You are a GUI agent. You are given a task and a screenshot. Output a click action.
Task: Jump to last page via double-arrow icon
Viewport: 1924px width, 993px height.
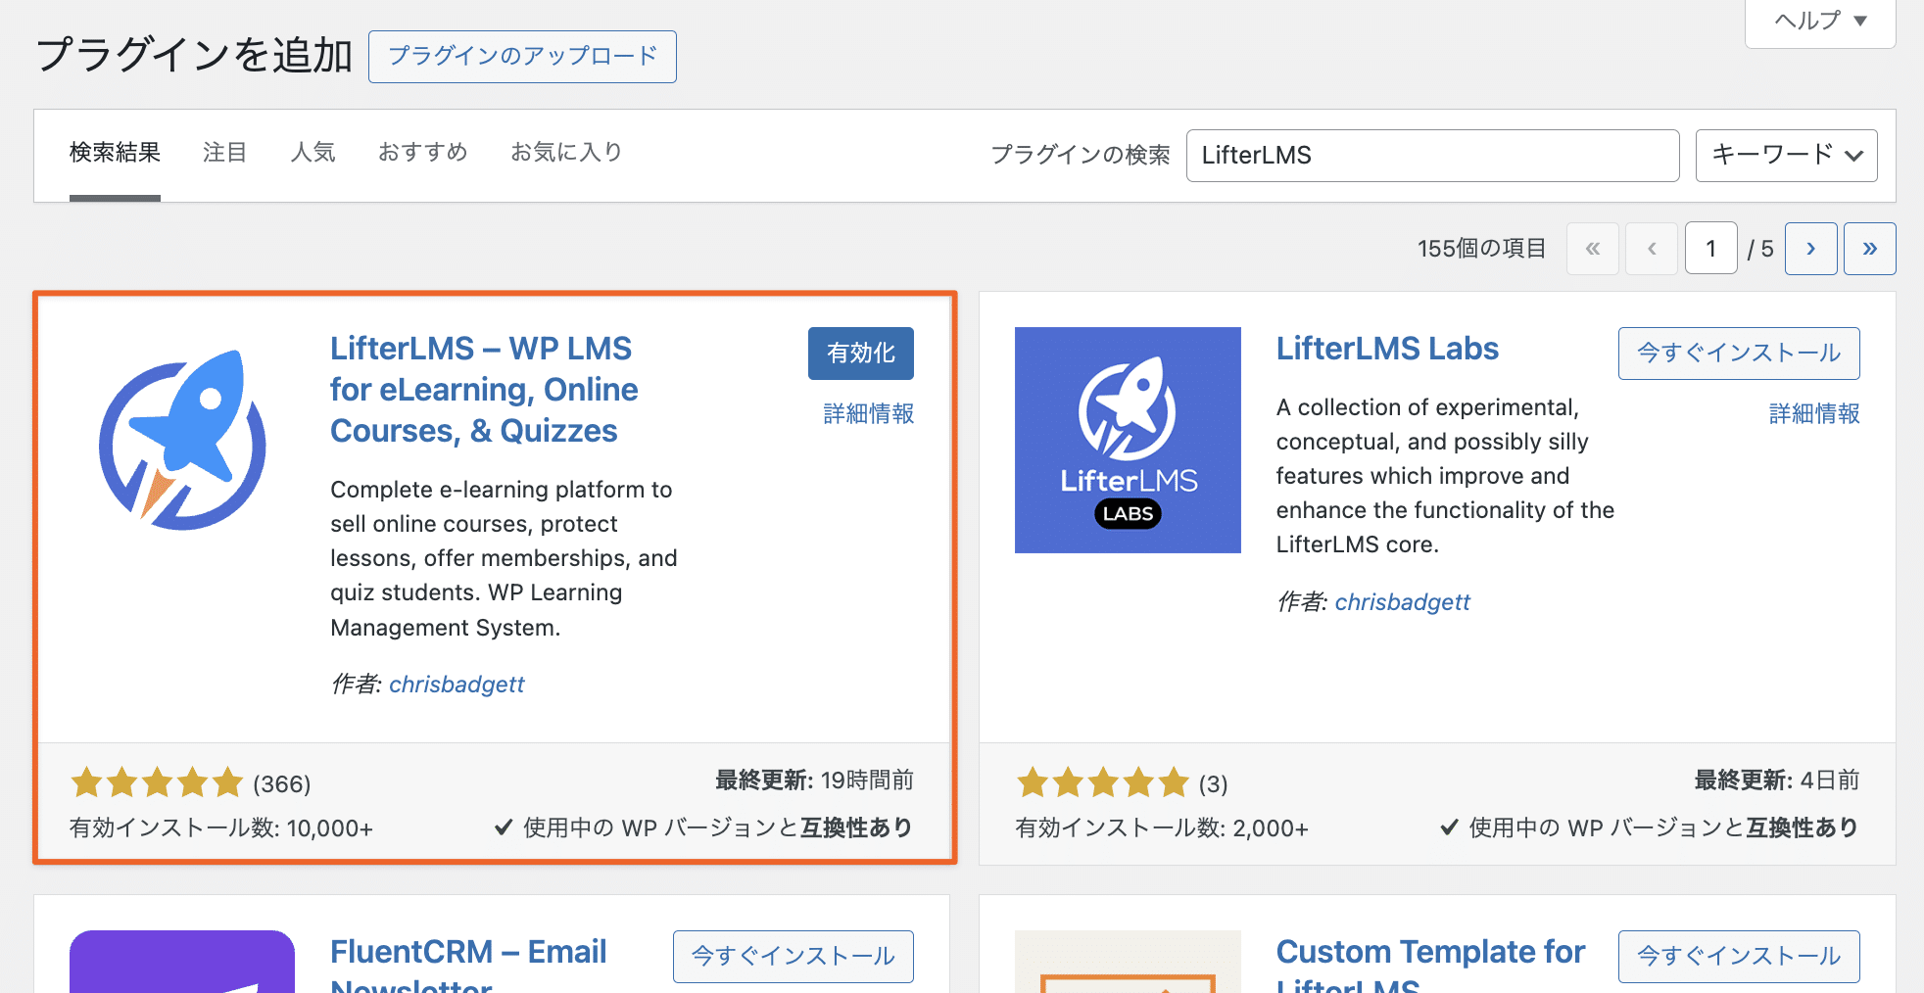click(x=1869, y=249)
